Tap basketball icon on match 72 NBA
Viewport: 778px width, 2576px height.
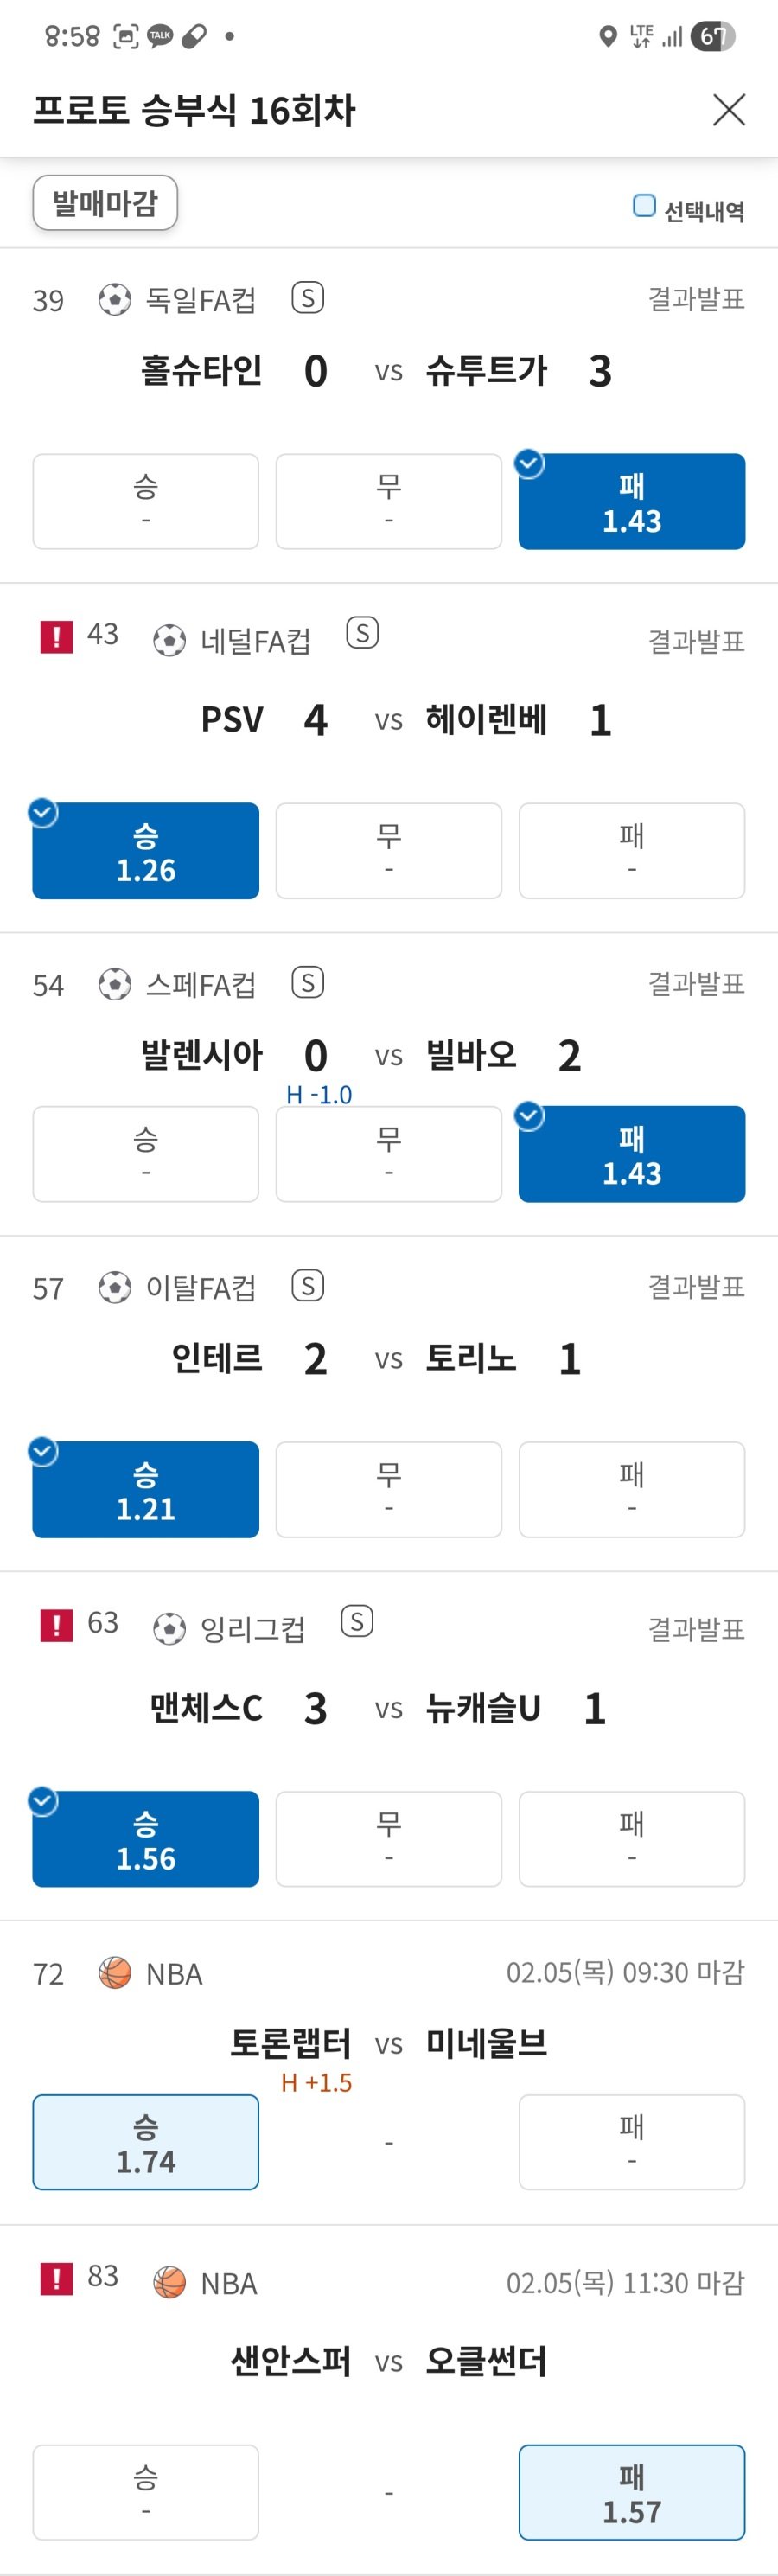[x=115, y=1972]
